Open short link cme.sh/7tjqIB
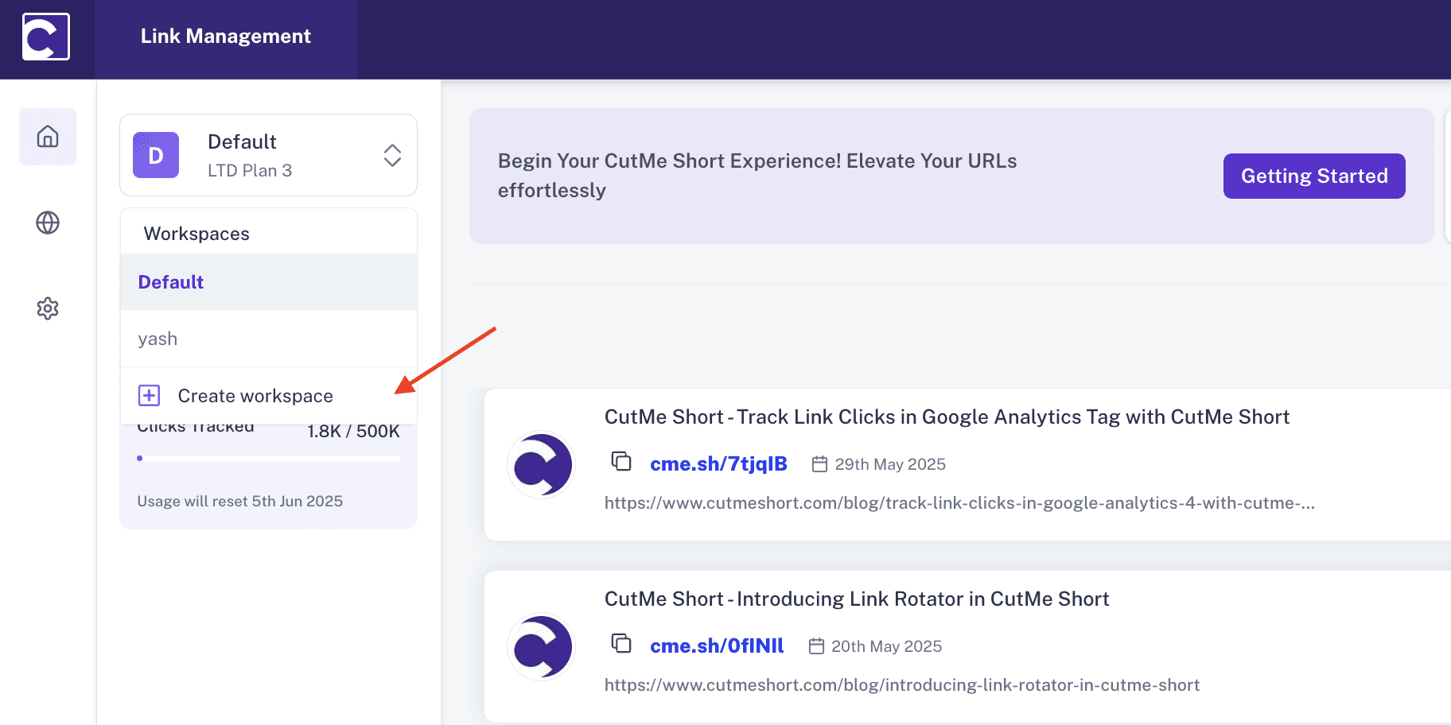Image resolution: width=1451 pixels, height=725 pixels. 718,463
